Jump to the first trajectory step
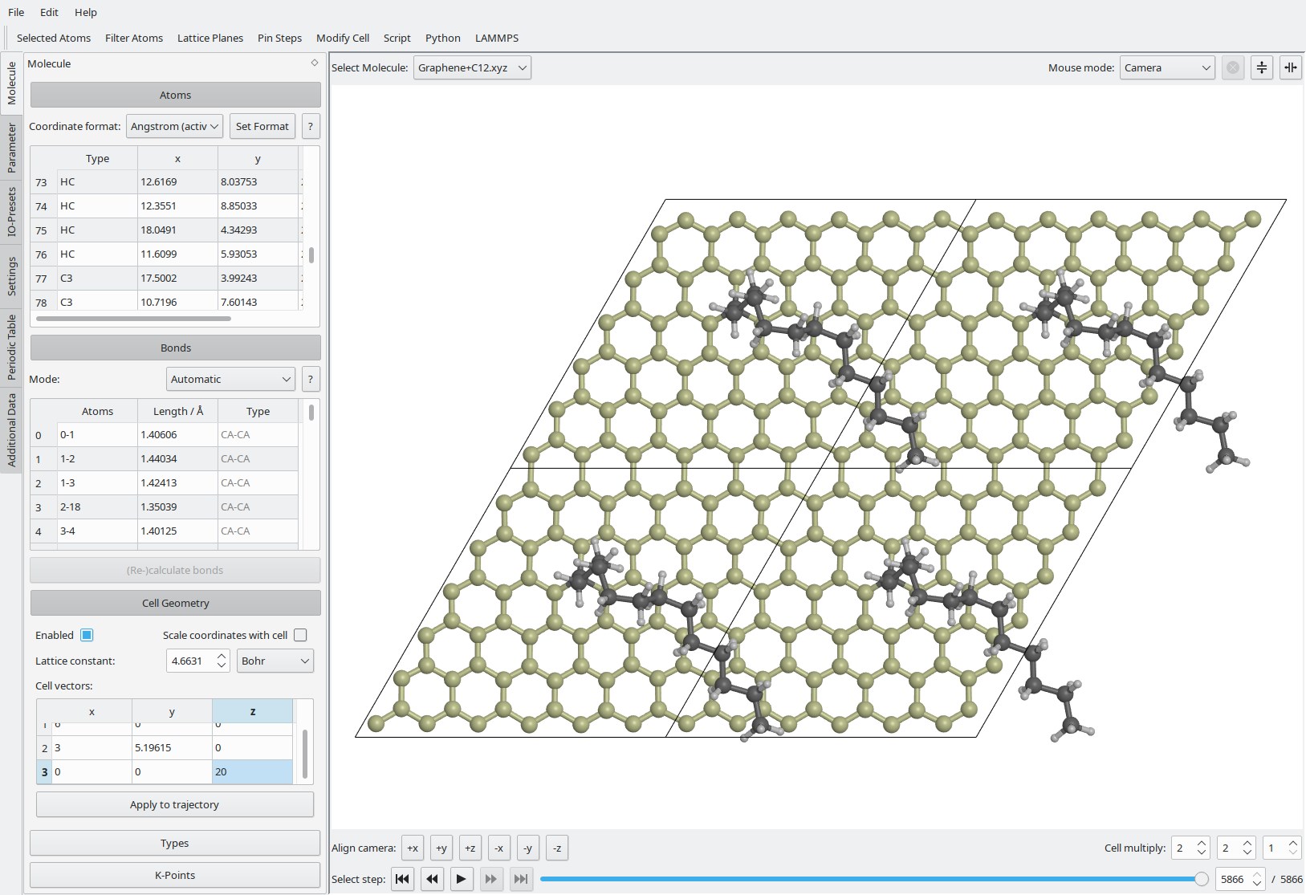 click(x=403, y=879)
